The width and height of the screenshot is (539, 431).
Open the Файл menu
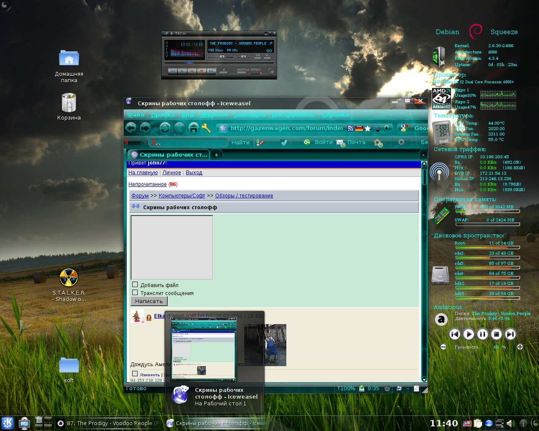136,115
